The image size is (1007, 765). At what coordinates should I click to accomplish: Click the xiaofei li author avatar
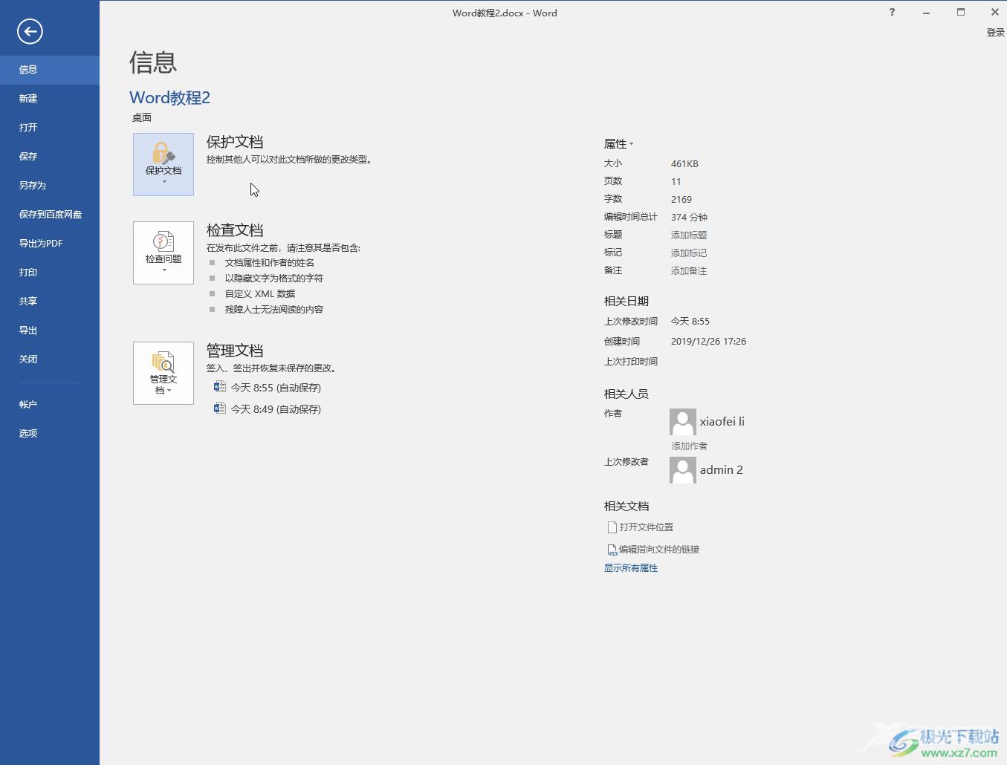click(683, 422)
